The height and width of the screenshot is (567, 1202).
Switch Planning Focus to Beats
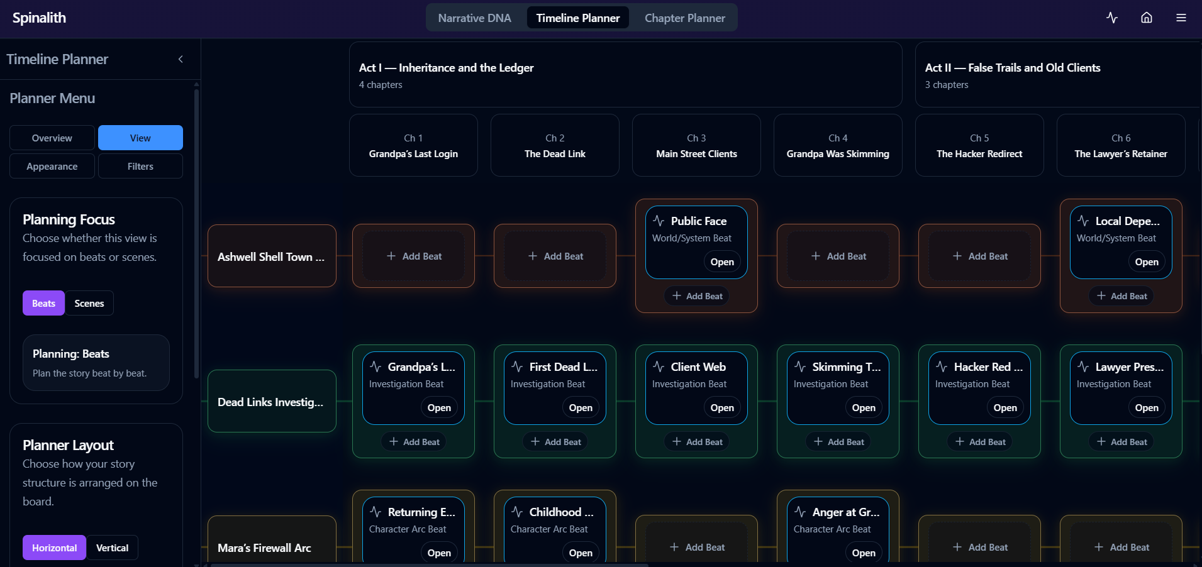tap(44, 303)
